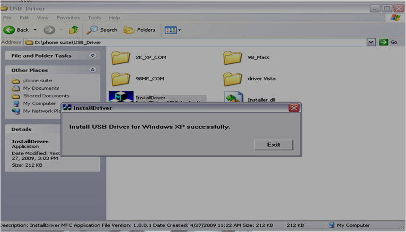Click the Exit button in InstallDriver dialog

click(x=274, y=145)
